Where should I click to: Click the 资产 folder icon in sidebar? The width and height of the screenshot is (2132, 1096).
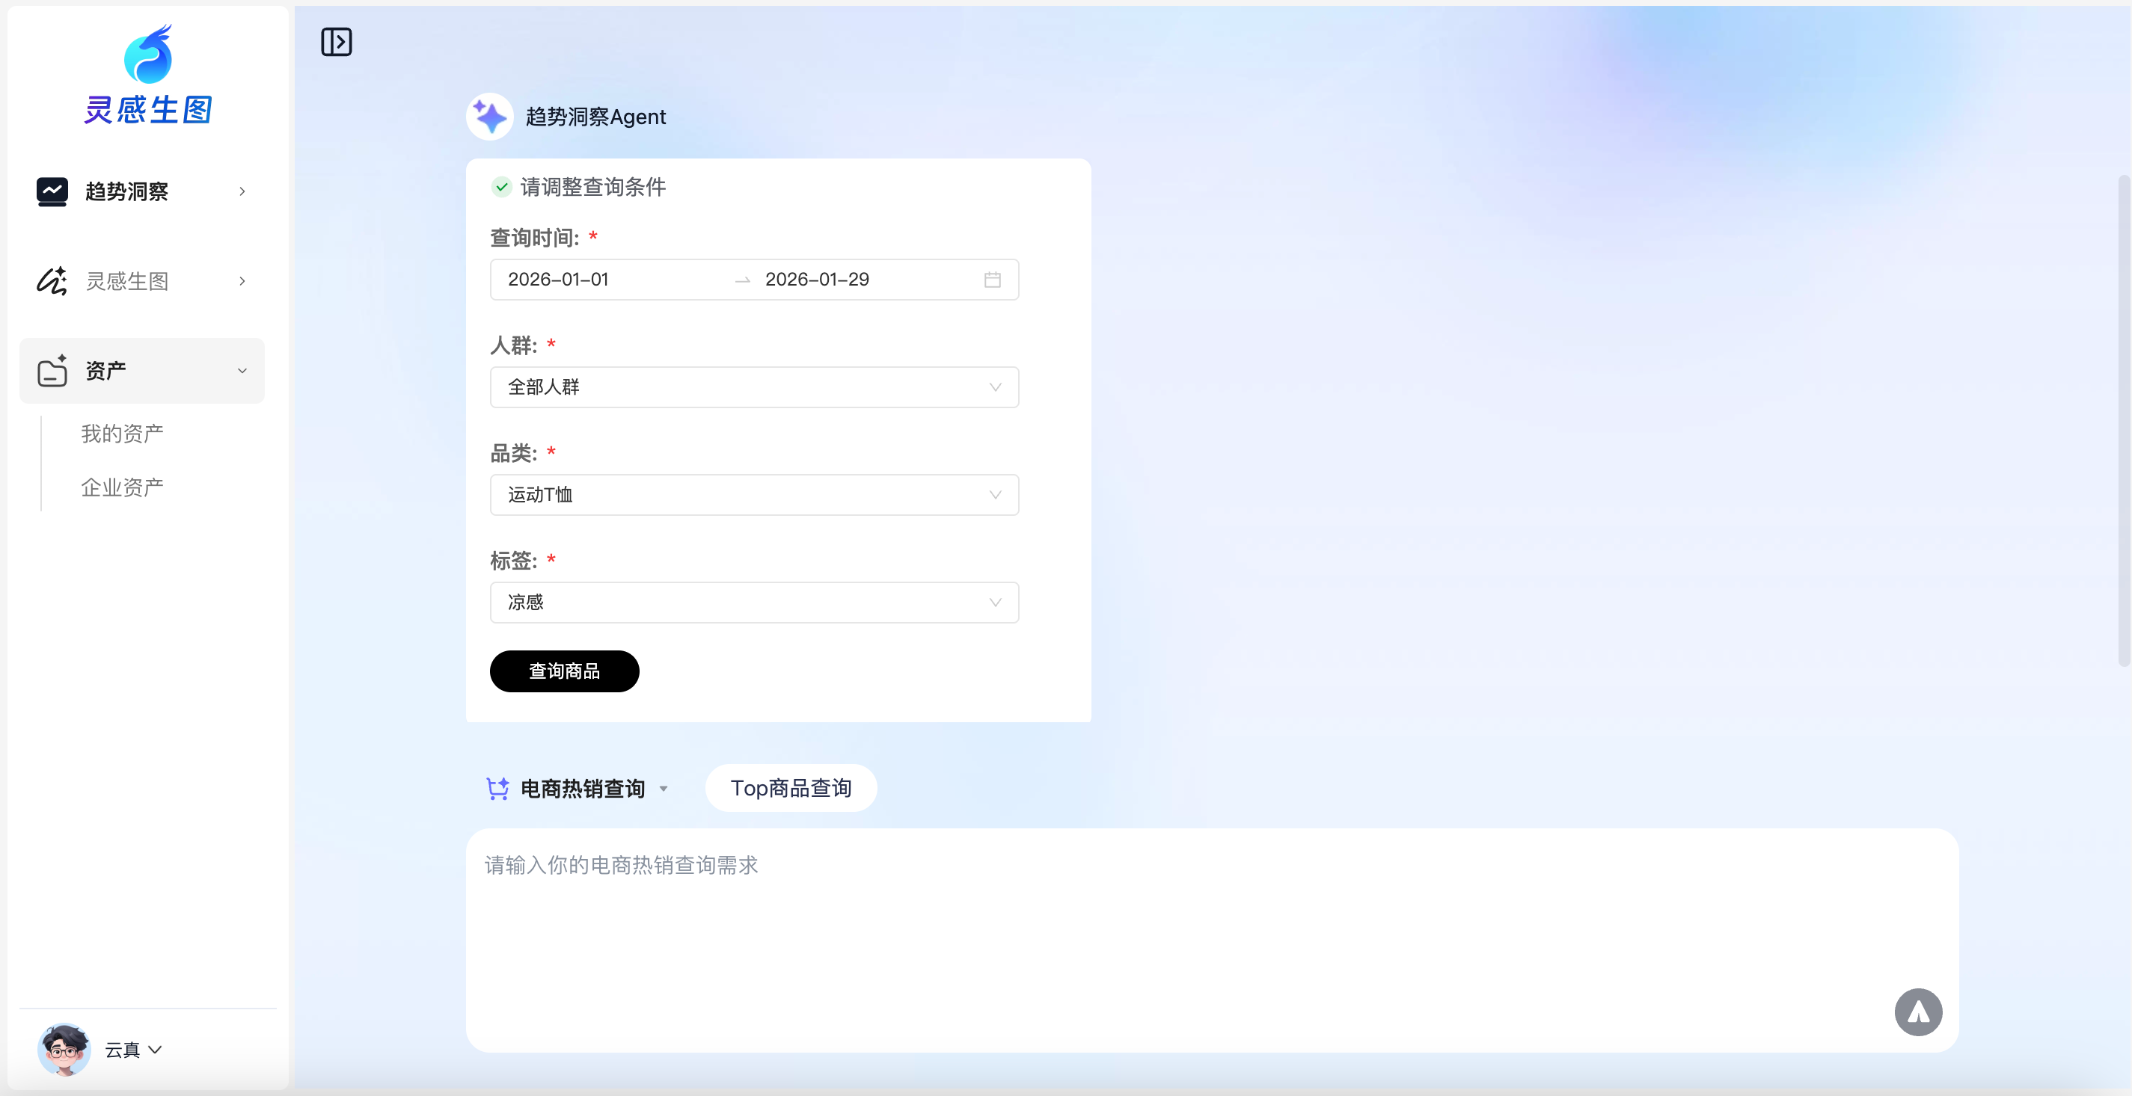pos(52,371)
